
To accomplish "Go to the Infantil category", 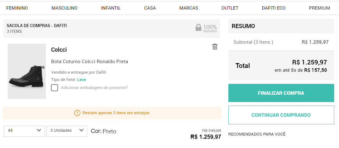I will [111, 8].
